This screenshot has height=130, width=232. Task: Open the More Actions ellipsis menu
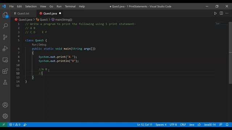227,13
